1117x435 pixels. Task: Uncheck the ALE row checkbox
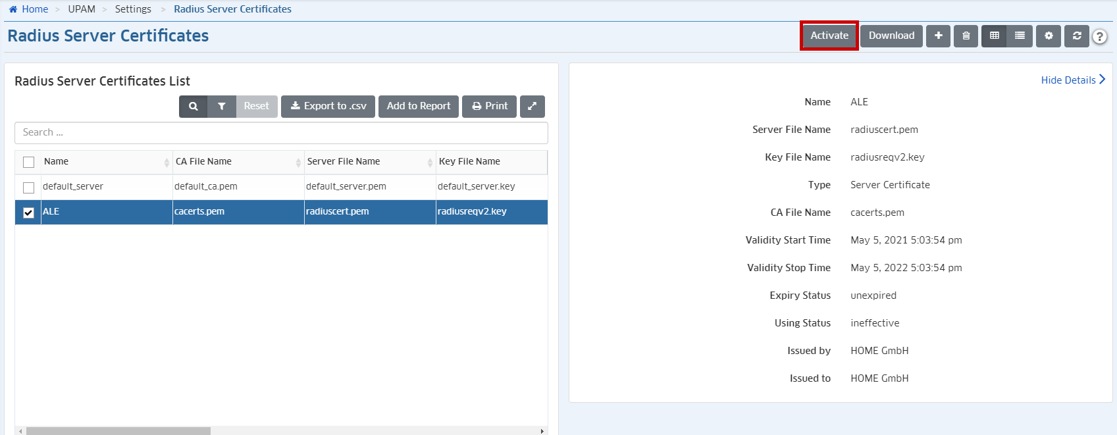tap(28, 213)
